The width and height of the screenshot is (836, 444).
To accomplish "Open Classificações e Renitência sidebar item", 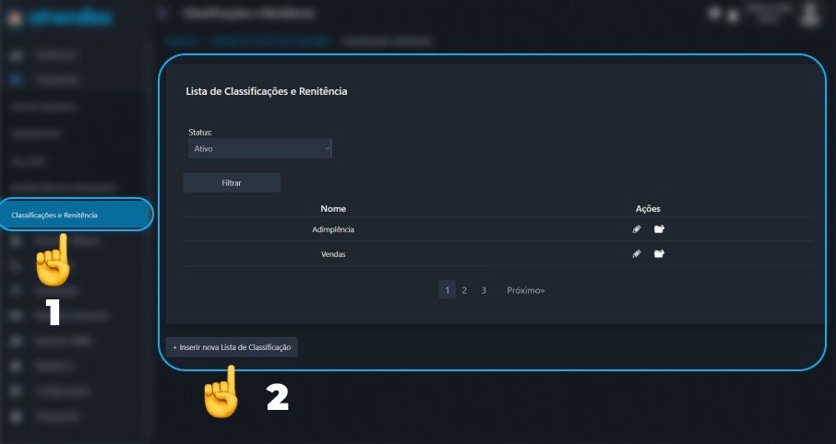I will 76,215.
